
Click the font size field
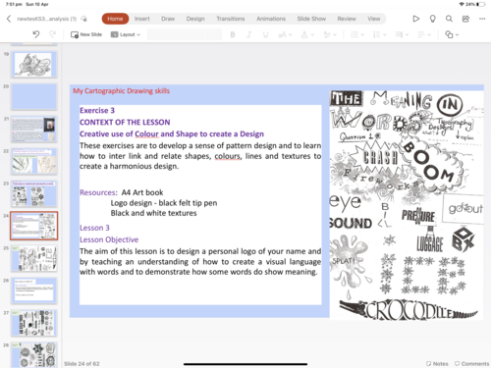[214, 34]
